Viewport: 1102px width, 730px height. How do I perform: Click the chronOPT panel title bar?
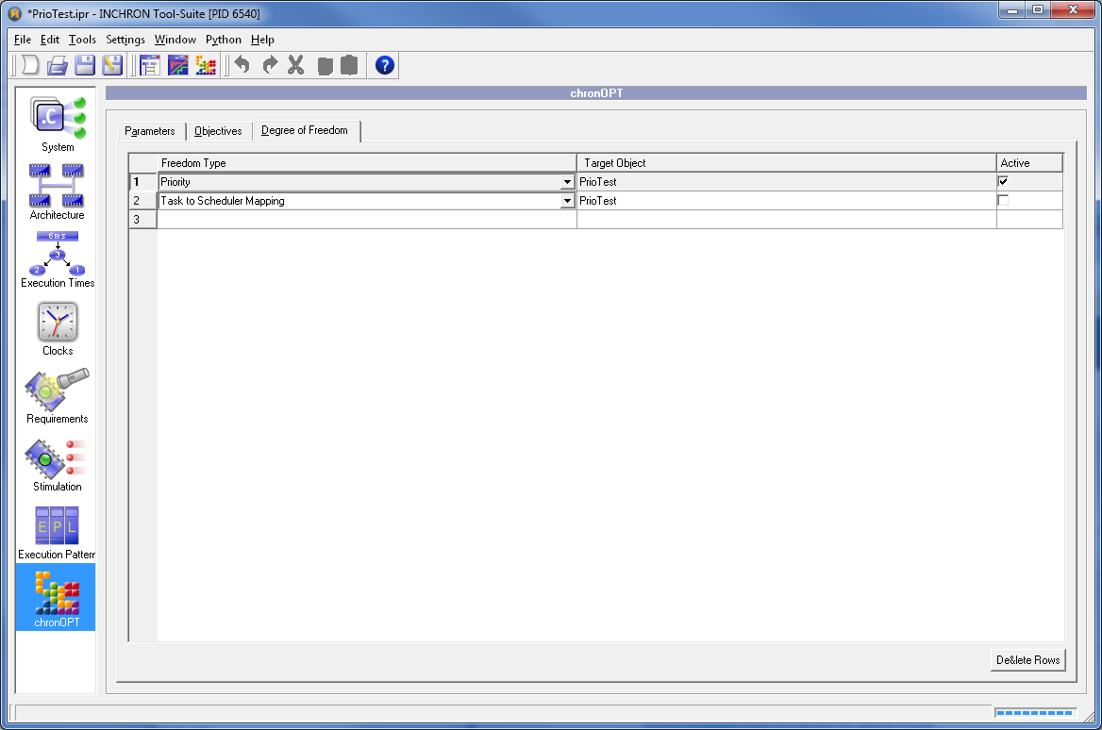(x=596, y=93)
